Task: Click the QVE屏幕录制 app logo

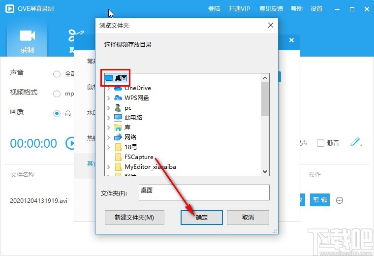Action: 10,8
